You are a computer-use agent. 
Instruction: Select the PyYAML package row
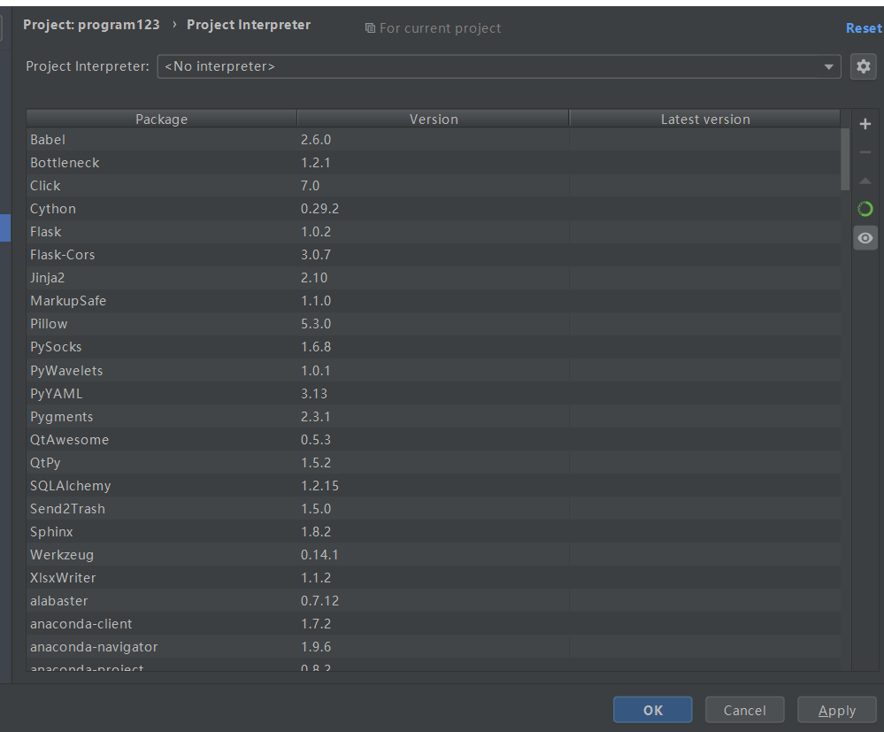pyautogui.click(x=433, y=394)
